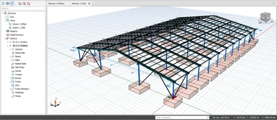Switch to the Storey: 1 (Plan) tab
The height and width of the screenshot is (120, 277).
[x=58, y=4]
